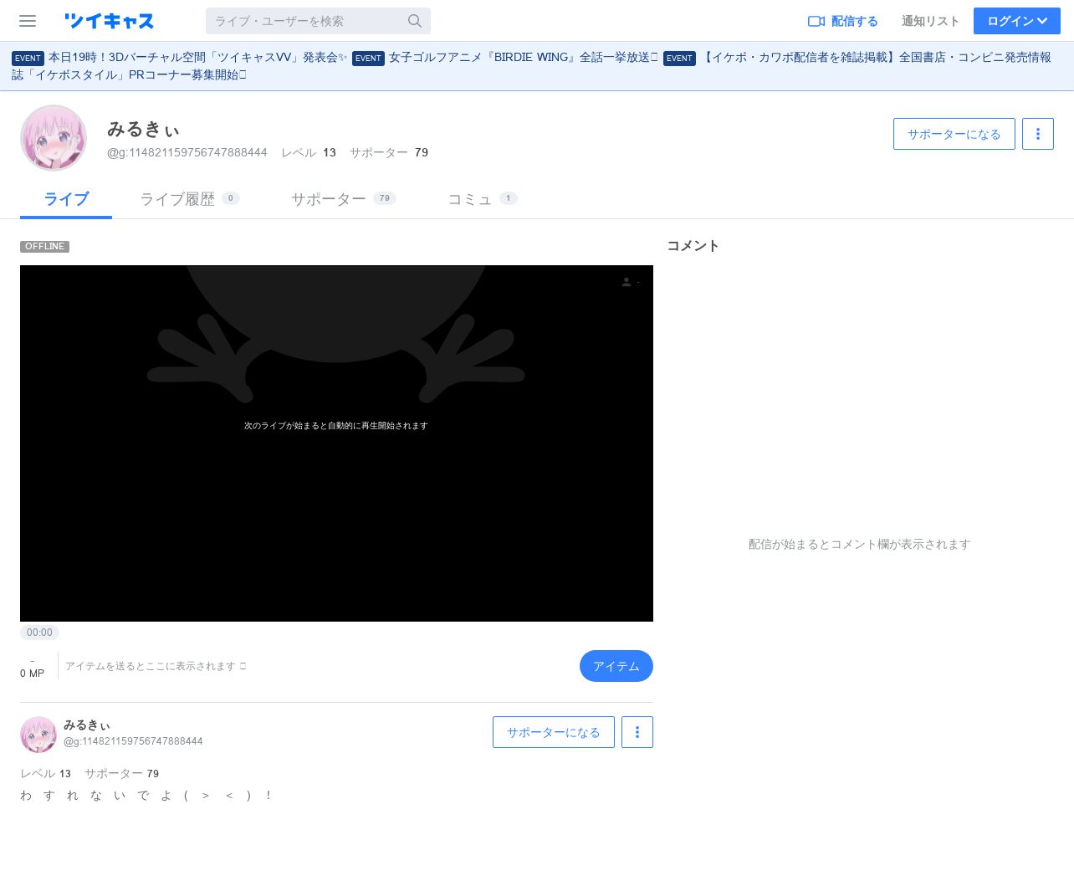Click the コメント heading

click(x=693, y=246)
